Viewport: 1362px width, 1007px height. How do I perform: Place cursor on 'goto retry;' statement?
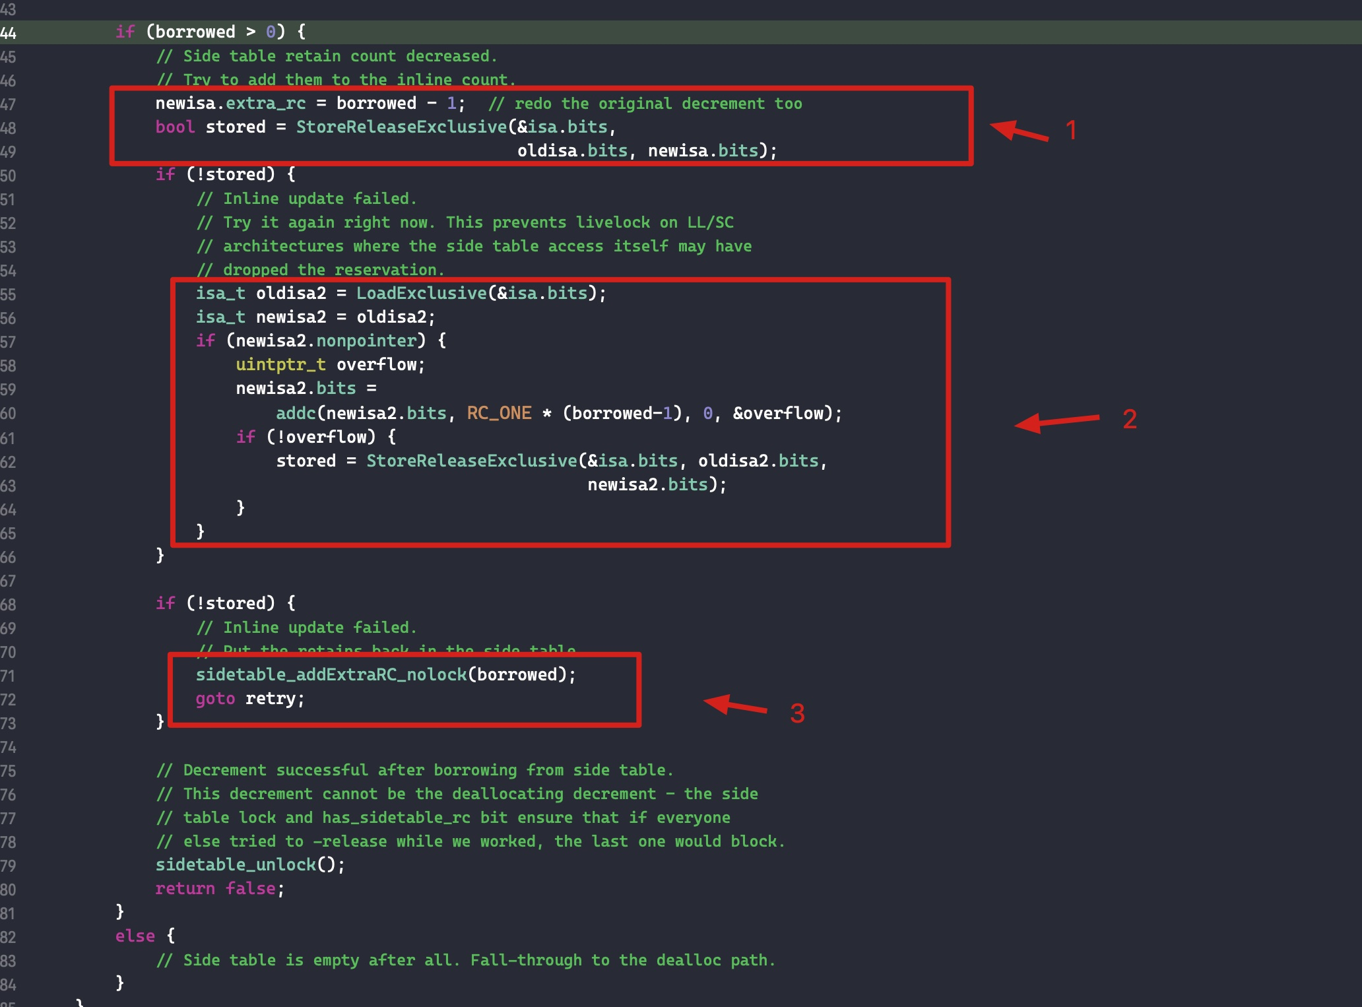249,699
